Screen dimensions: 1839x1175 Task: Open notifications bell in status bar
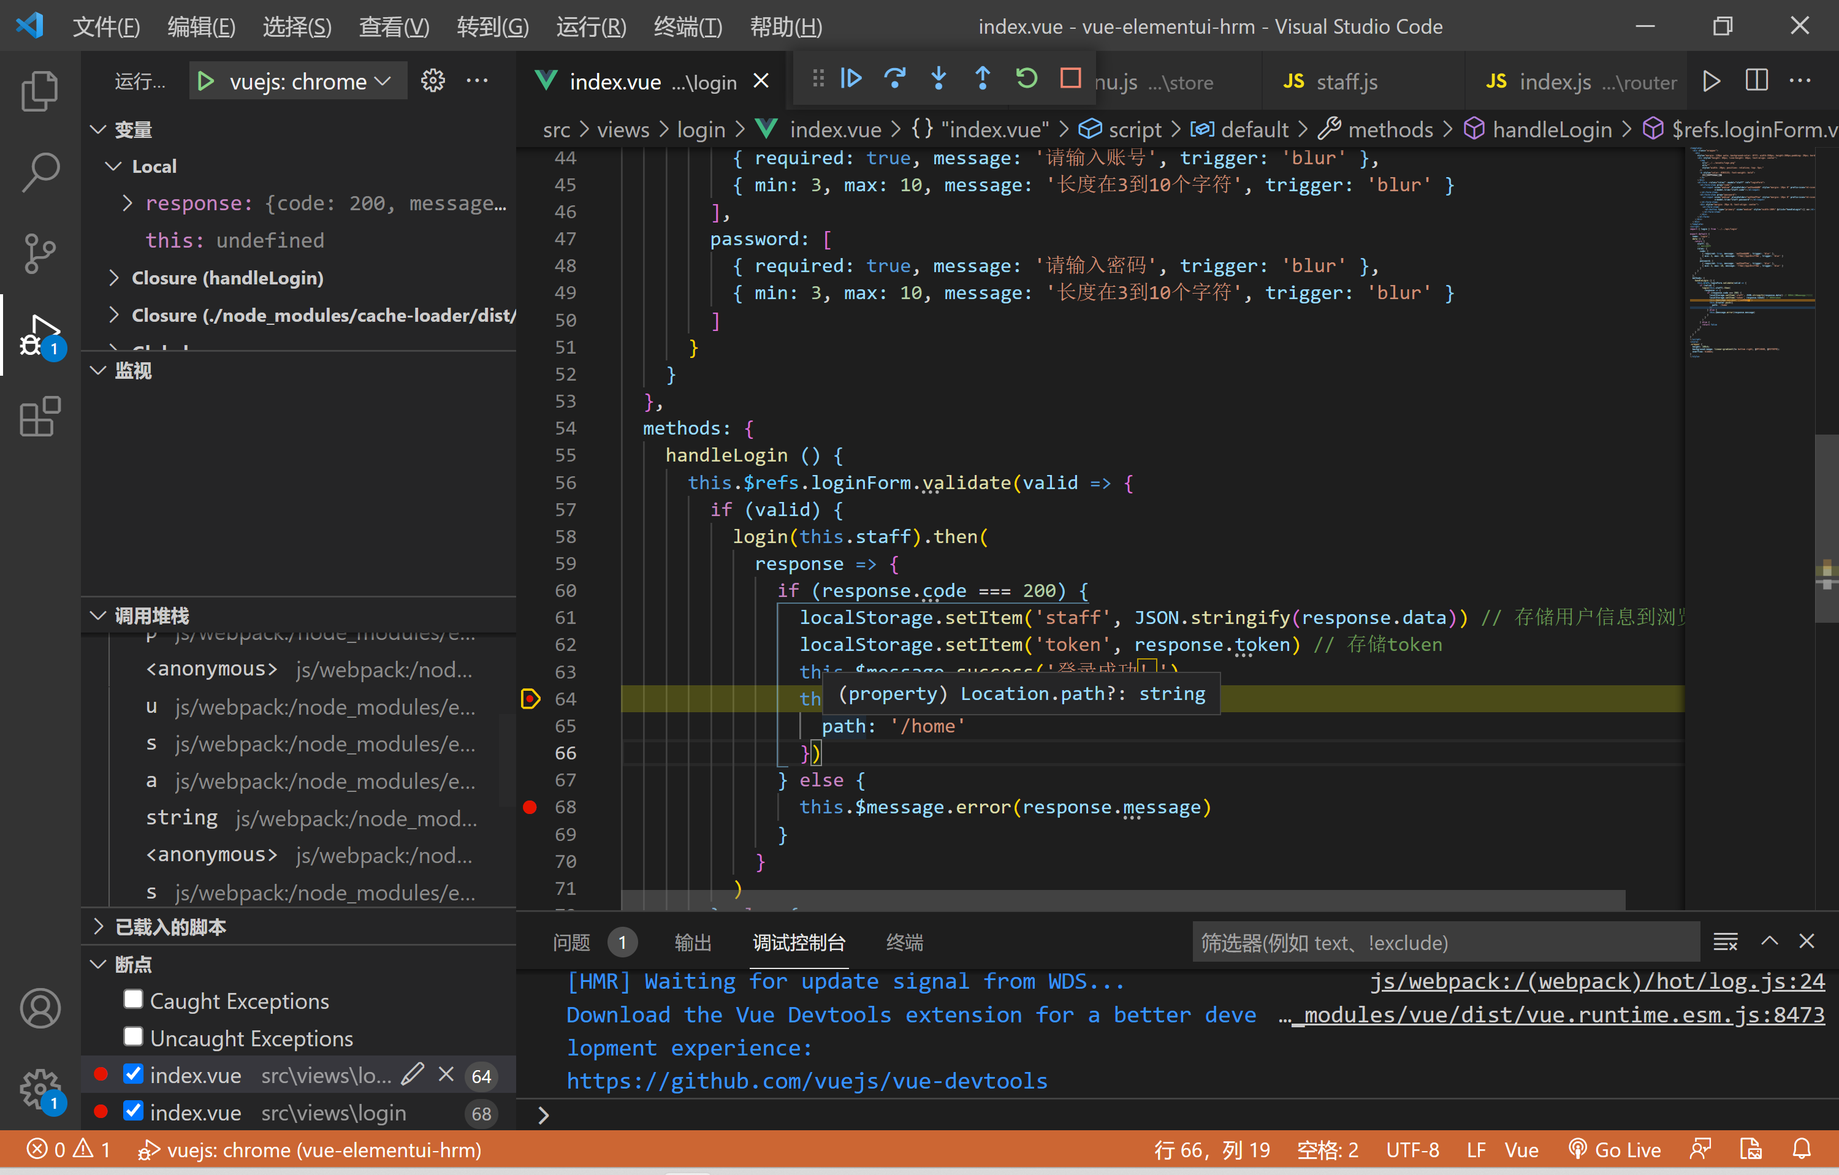click(1802, 1150)
